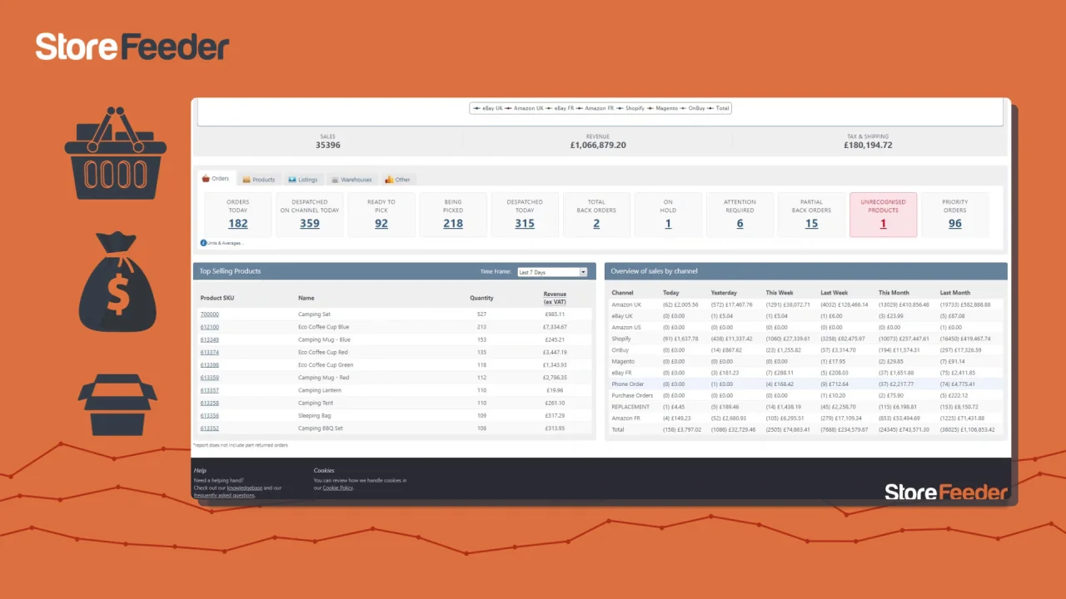
Task: Click the REPLACEMENT channel name
Action: pos(630,407)
